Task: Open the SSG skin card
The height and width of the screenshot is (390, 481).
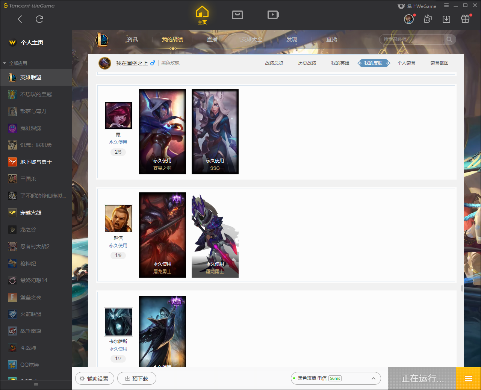Action: pos(215,132)
